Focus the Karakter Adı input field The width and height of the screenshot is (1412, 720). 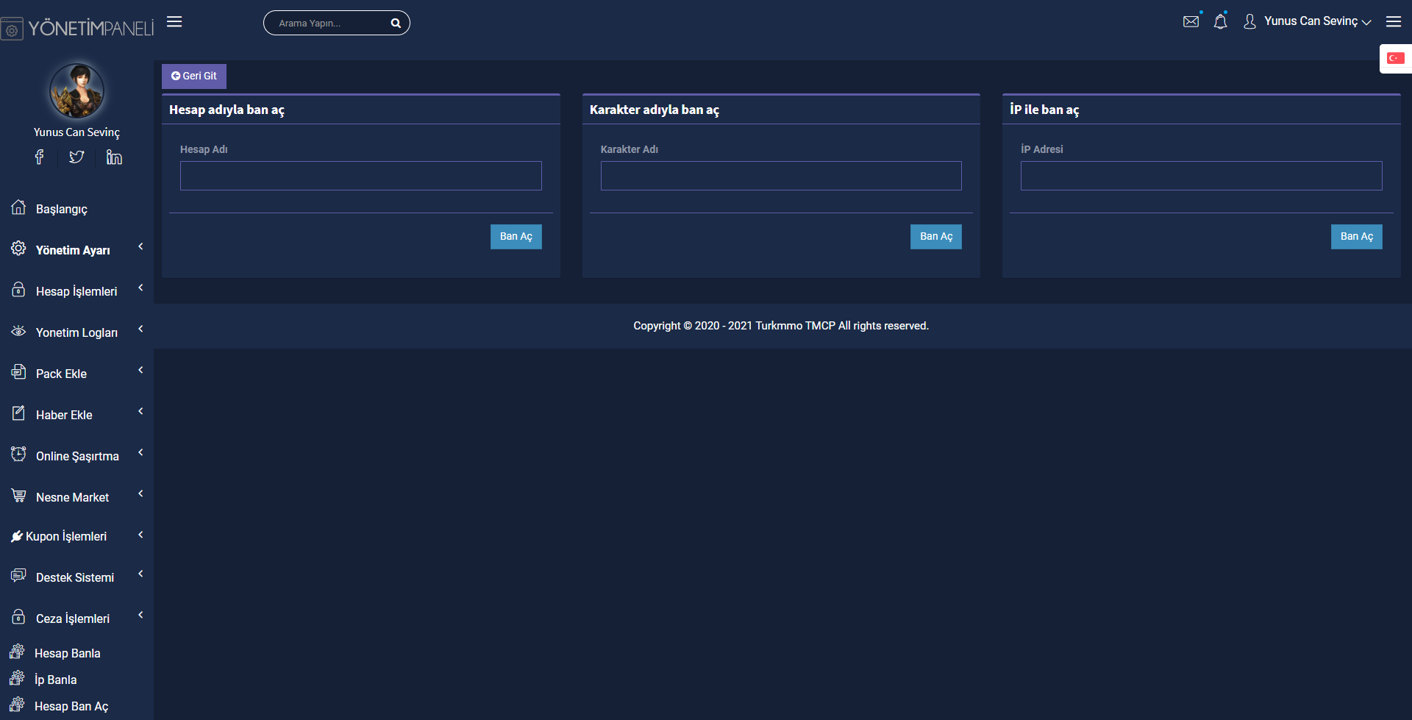tap(781, 176)
